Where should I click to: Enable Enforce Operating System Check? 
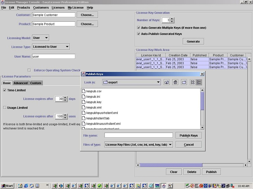click(29, 70)
